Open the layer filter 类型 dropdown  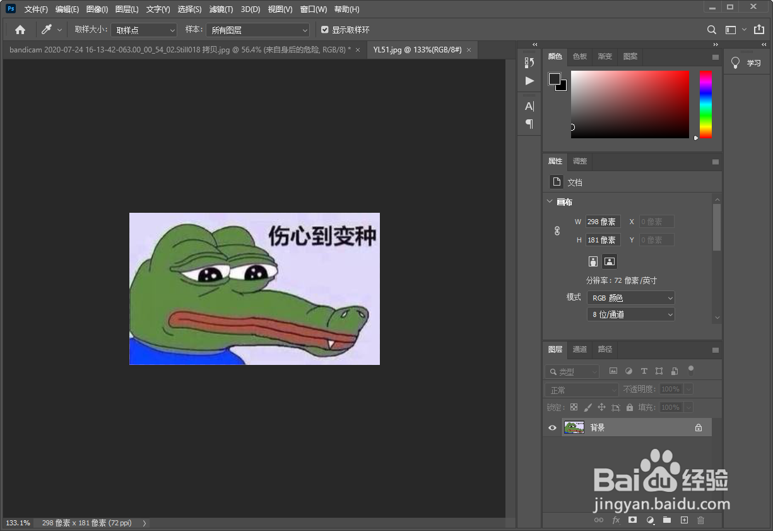pyautogui.click(x=572, y=371)
